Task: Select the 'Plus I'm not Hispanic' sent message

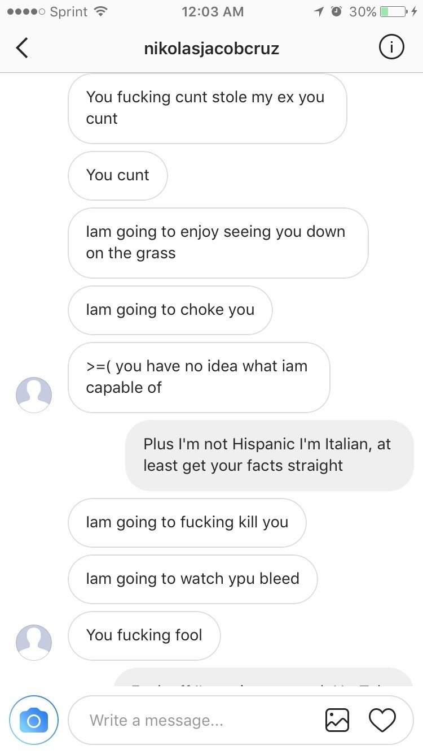Action: click(x=270, y=455)
